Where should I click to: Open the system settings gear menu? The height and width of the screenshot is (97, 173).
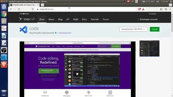[x=171, y=2]
